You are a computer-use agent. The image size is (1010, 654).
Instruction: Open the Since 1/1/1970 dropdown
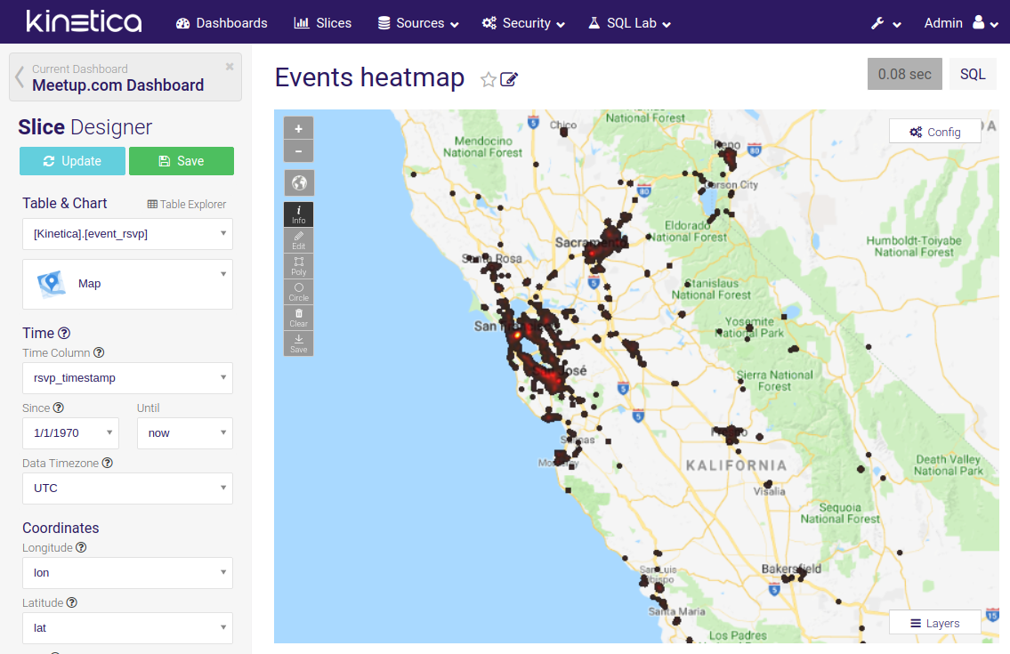pyautogui.click(x=71, y=433)
